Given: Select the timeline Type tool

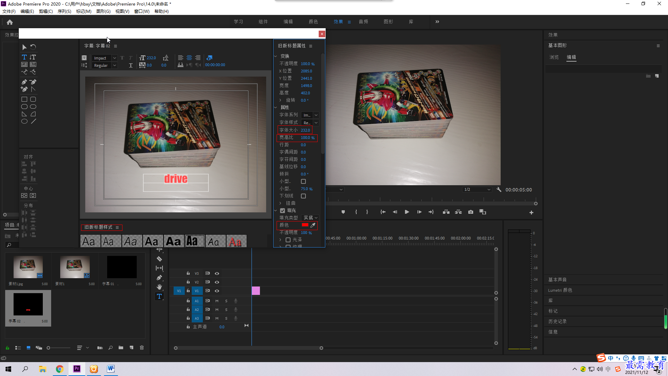Looking at the screenshot, I should 159,296.
